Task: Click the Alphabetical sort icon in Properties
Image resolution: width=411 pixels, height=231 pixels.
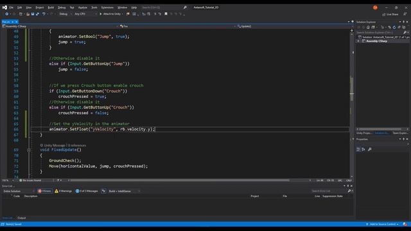Action: click(363, 150)
